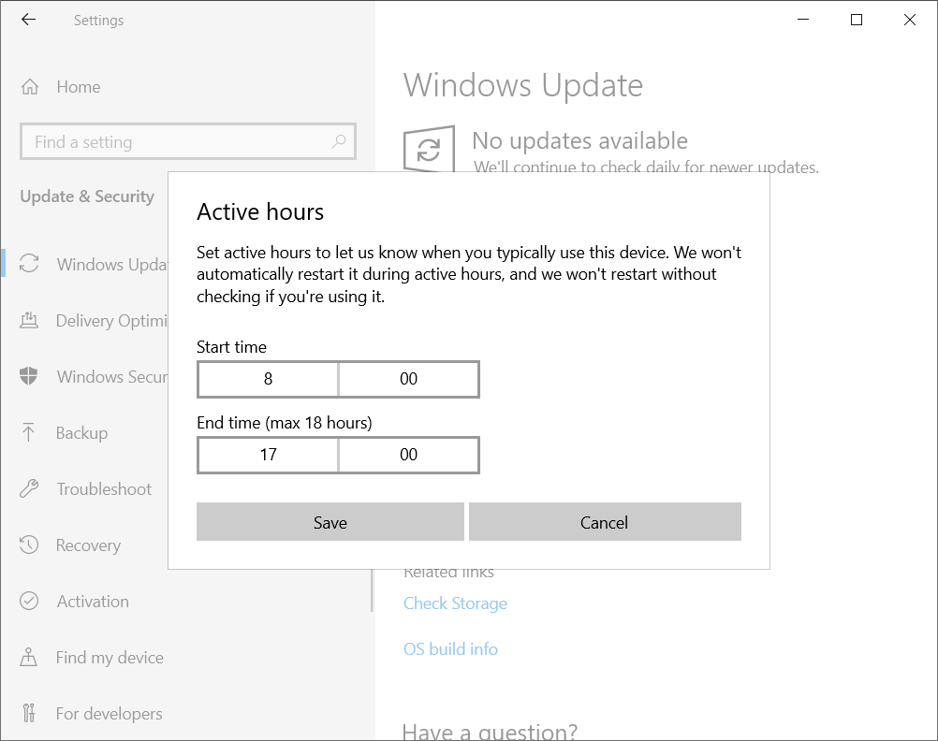Open the Recovery history icon
Image resolution: width=938 pixels, height=741 pixels.
click(x=29, y=545)
